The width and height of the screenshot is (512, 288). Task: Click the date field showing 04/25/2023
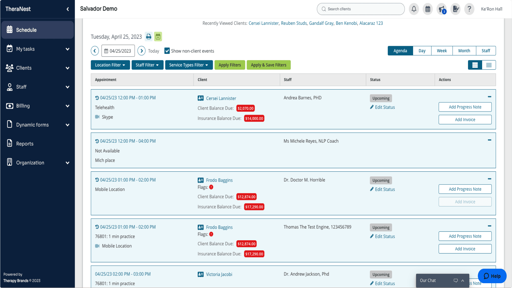[x=118, y=51]
